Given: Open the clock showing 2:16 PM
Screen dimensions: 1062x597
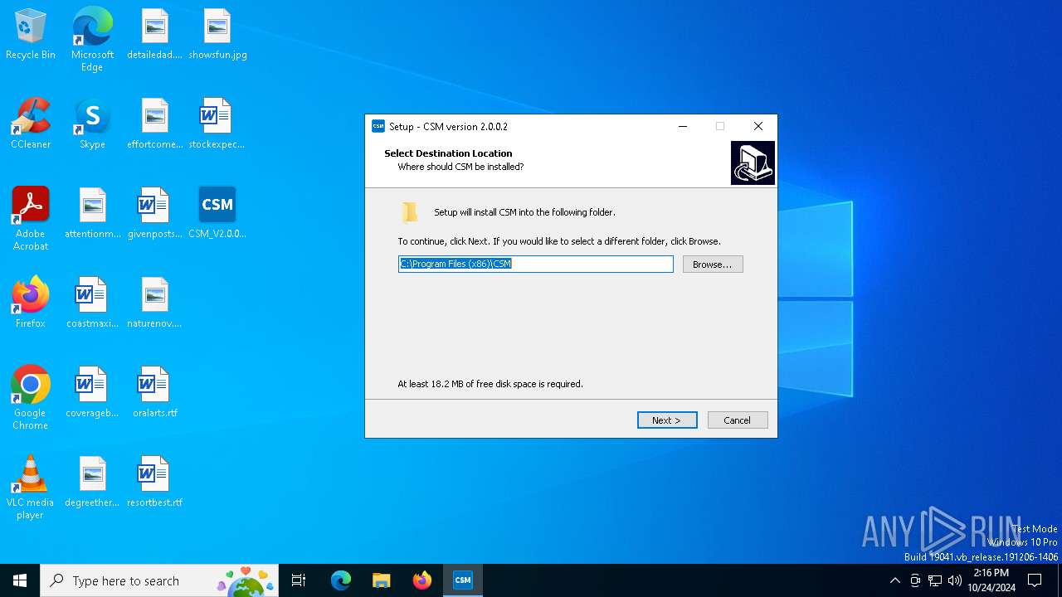Looking at the screenshot, I should click(991, 580).
